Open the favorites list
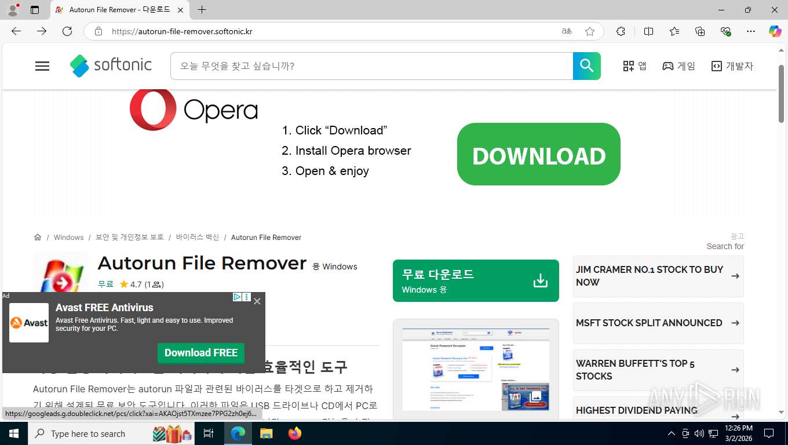This screenshot has height=445, width=788. 674,31
